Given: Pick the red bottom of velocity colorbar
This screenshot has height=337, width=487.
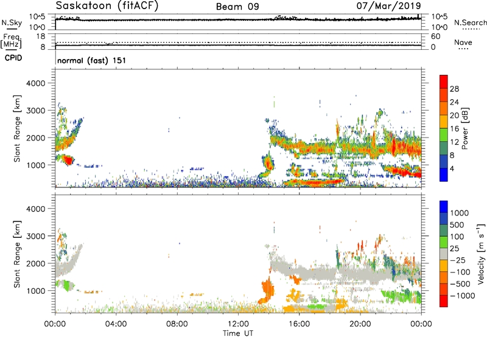Looking at the screenshot, I should point(444,301).
